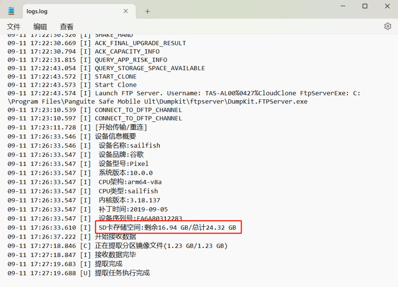This screenshot has width=398, height=287.
Task: Click the START_CLONE log entry
Action: tap(115, 77)
